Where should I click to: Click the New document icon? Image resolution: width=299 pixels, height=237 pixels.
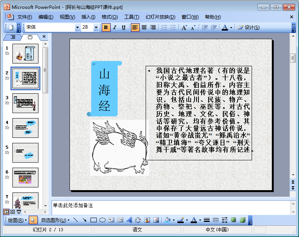(x=11, y=27)
